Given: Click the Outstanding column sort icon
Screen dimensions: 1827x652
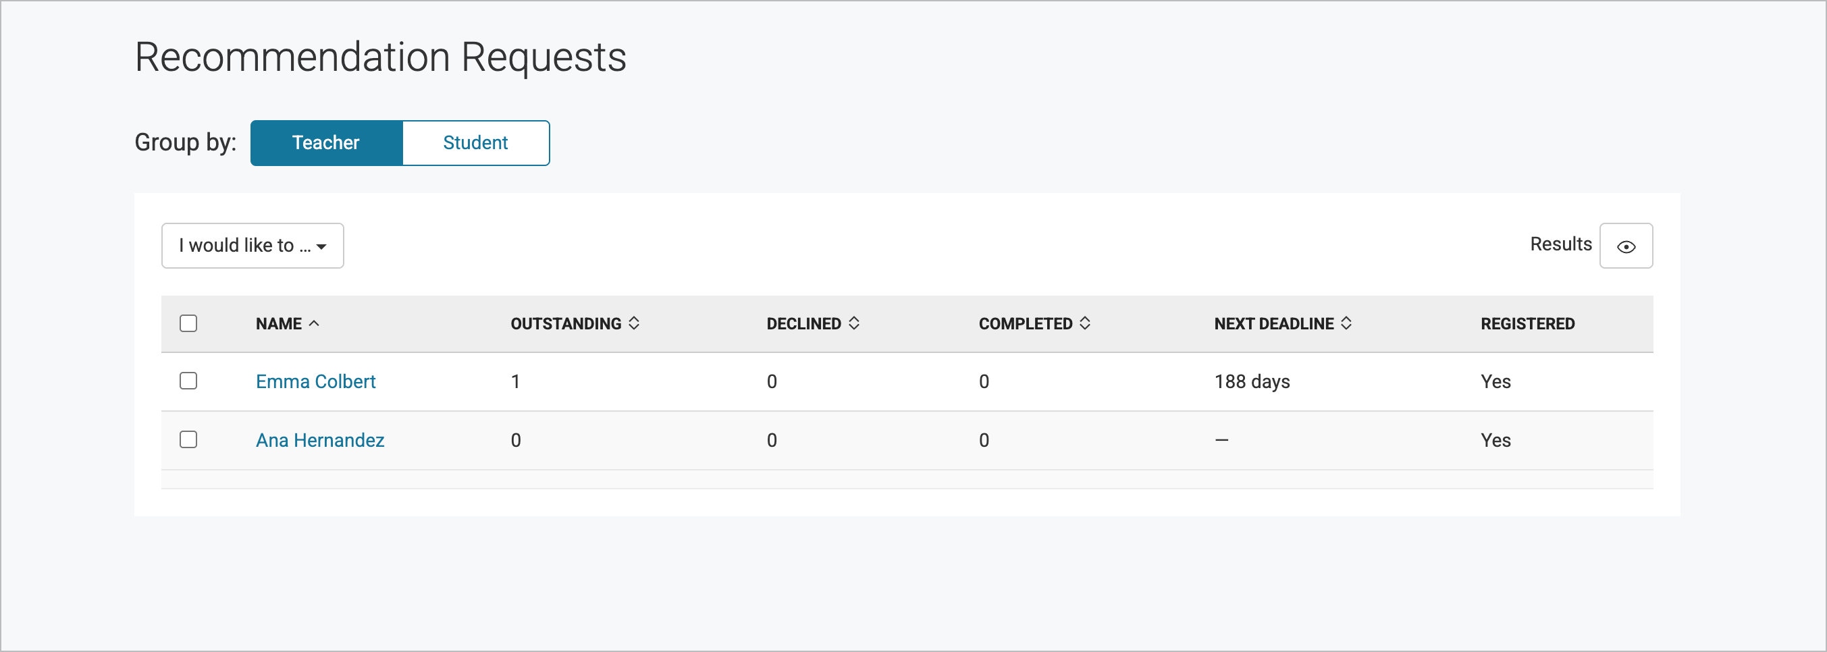Looking at the screenshot, I should tap(634, 323).
